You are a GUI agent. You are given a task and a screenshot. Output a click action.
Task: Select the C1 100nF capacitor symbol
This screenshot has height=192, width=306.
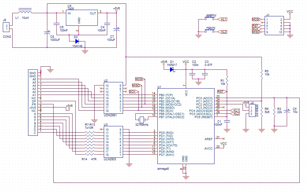(227, 121)
